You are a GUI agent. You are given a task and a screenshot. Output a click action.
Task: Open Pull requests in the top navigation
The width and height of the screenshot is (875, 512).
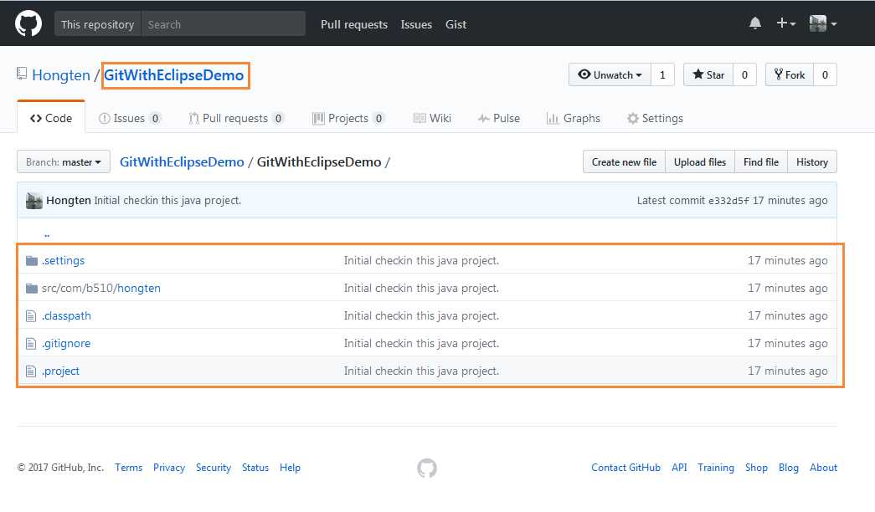pos(354,24)
